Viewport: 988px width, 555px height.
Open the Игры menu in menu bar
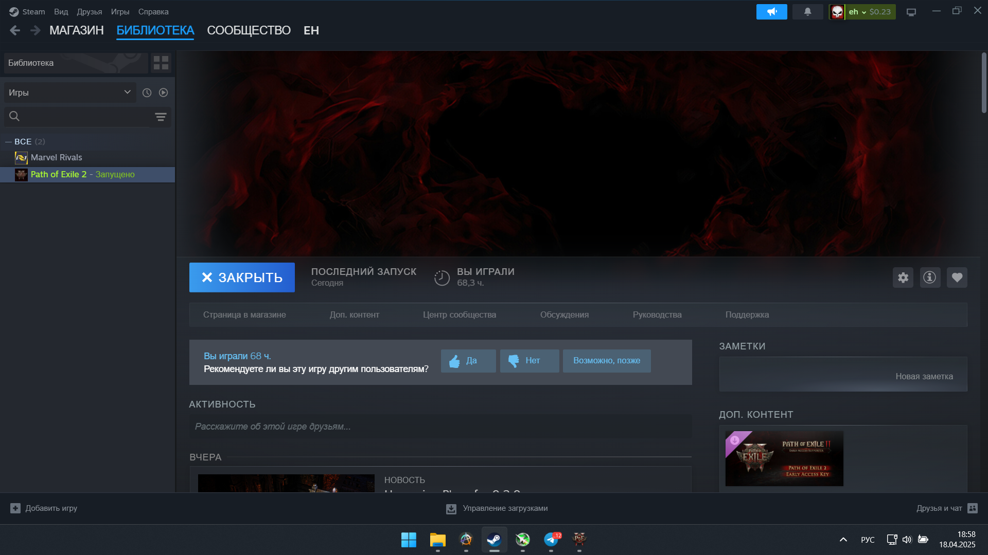click(x=120, y=12)
